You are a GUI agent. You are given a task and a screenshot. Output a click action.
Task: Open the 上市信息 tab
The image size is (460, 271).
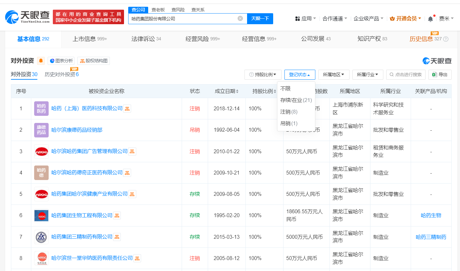click(90, 39)
